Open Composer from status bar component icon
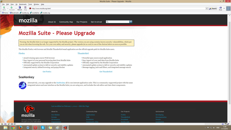This screenshot has width=231, height=130. [x=9, y=124]
